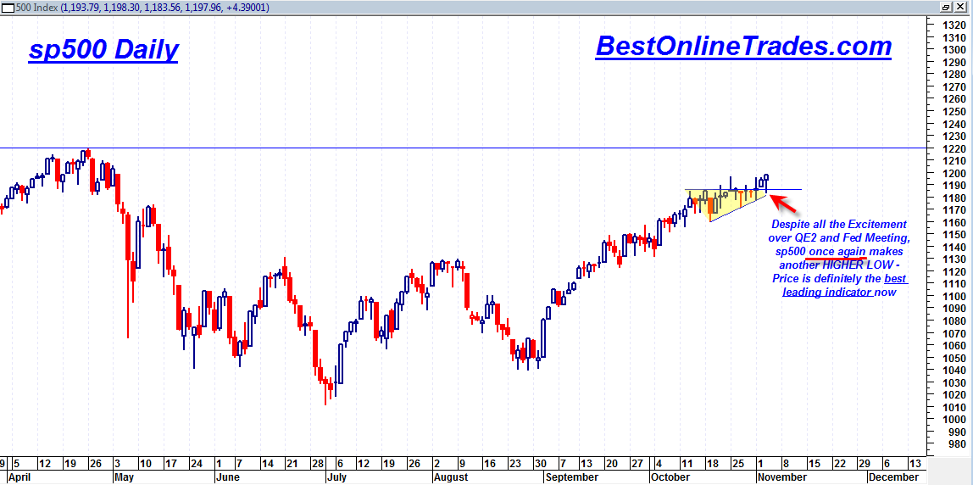Image resolution: width=973 pixels, height=485 pixels.
Task: Open the BestOnlineTrades.com link text
Action: tap(742, 47)
